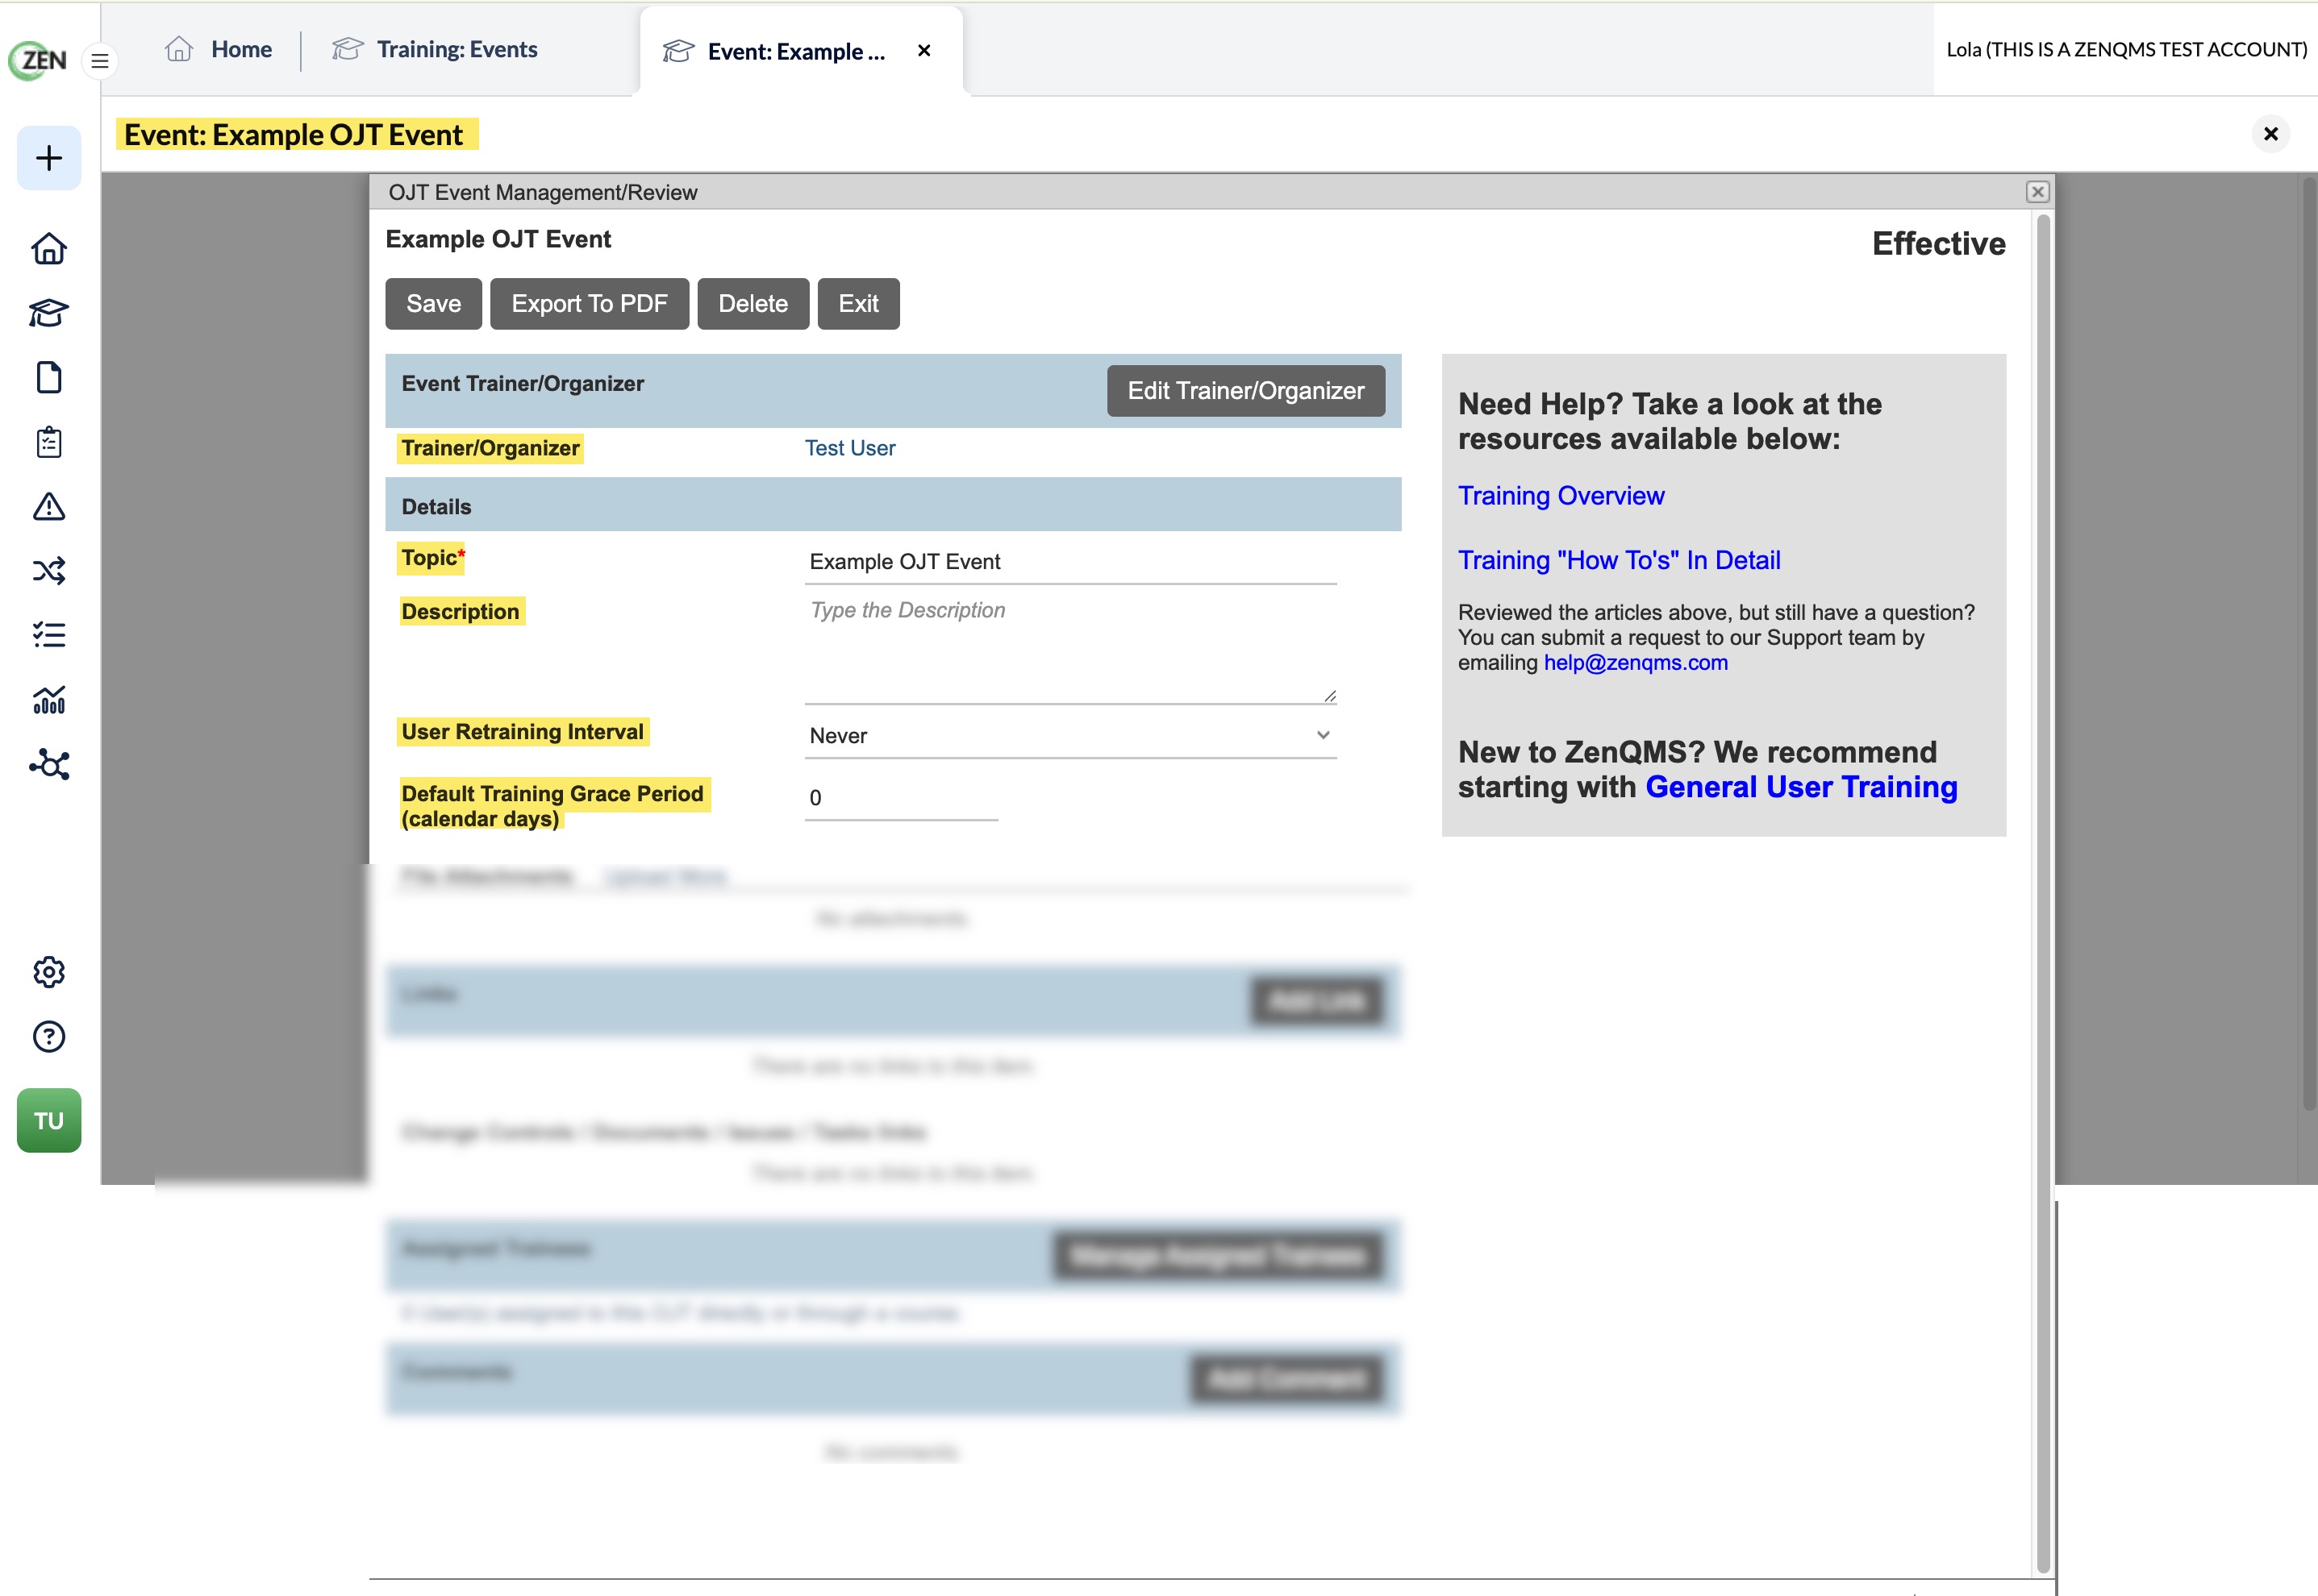The height and width of the screenshot is (1596, 2318).
Task: Close the Event: Example OJT Event page
Action: (2271, 134)
